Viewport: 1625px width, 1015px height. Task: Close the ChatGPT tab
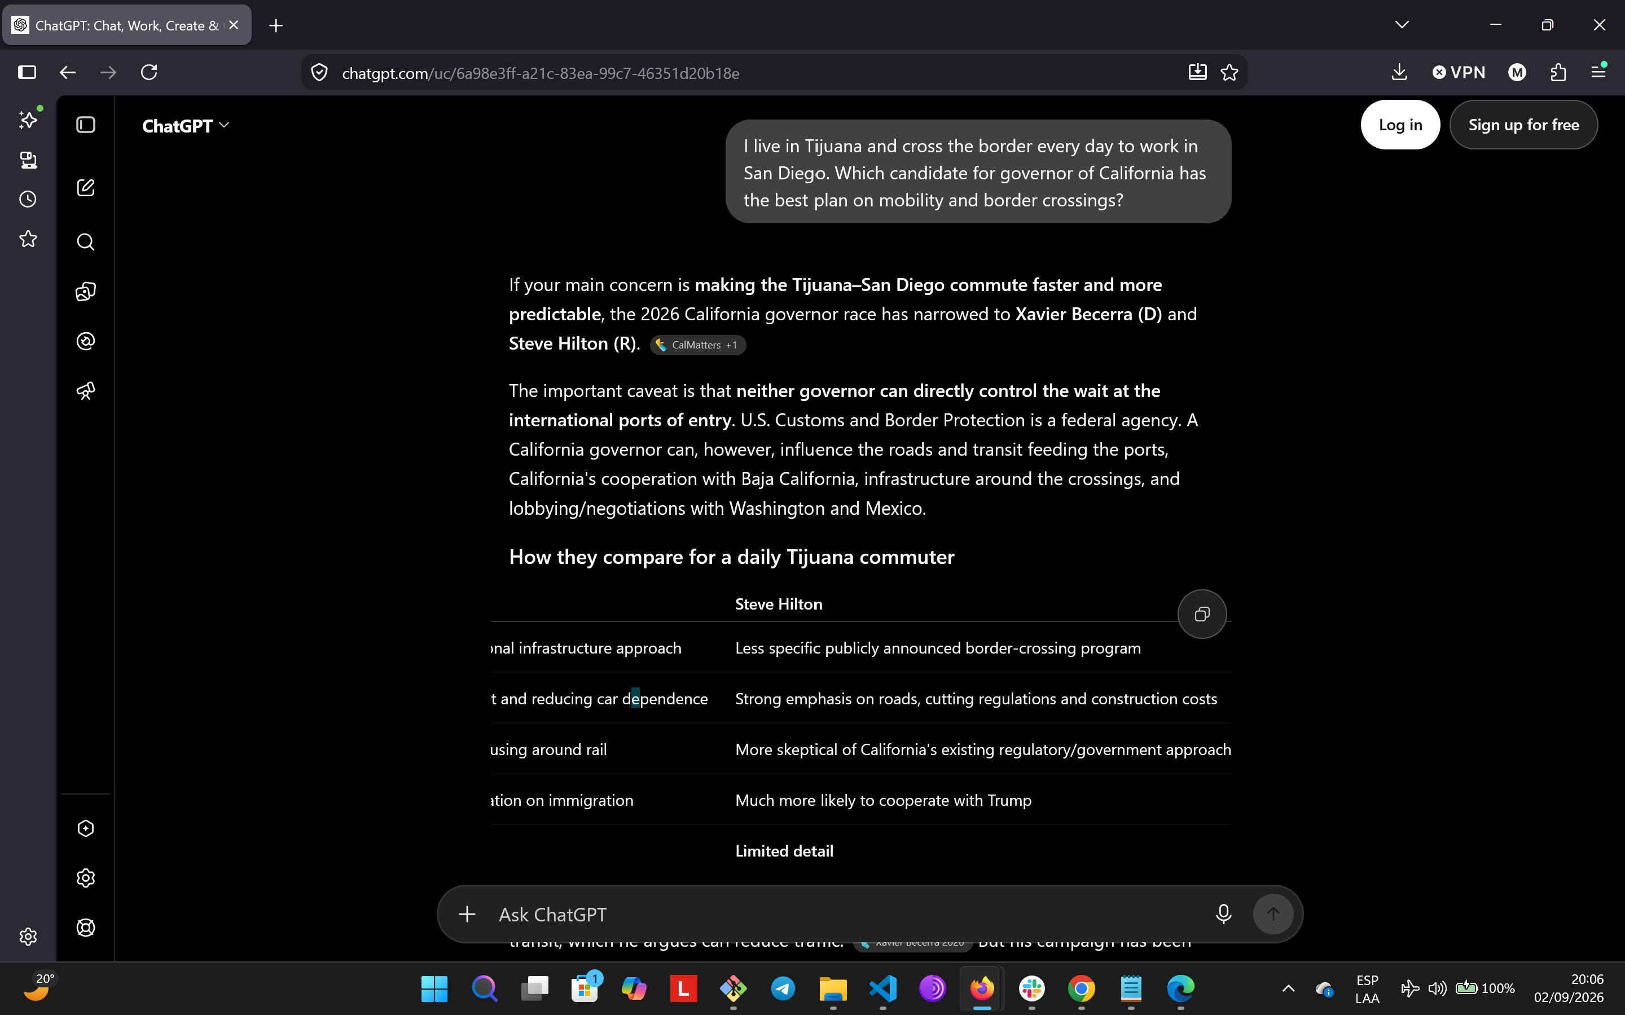pos(234,25)
